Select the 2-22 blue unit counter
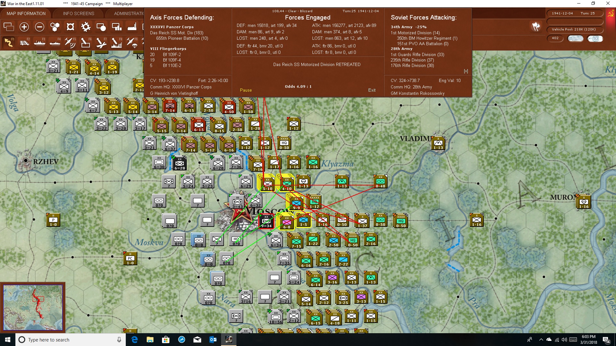 point(343,259)
